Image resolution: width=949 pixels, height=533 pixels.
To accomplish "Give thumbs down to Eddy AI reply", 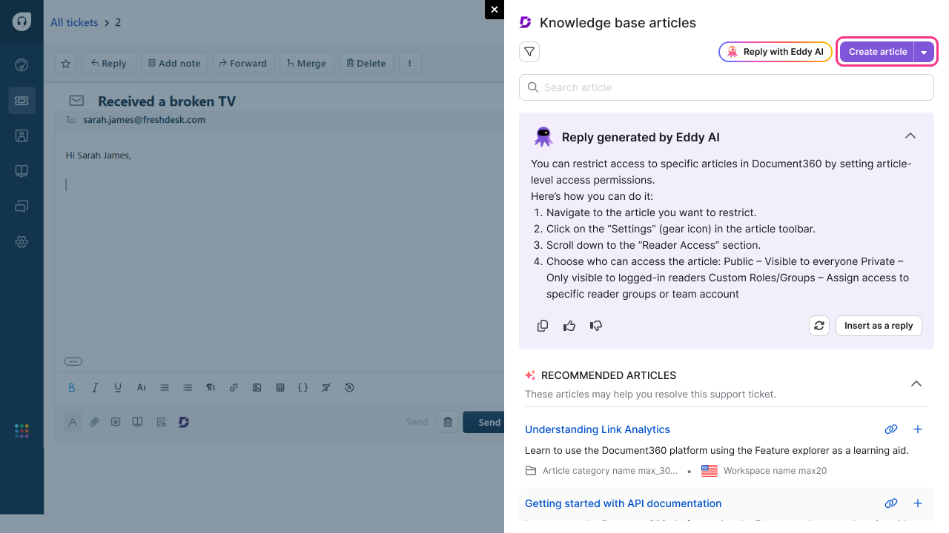I will [596, 326].
